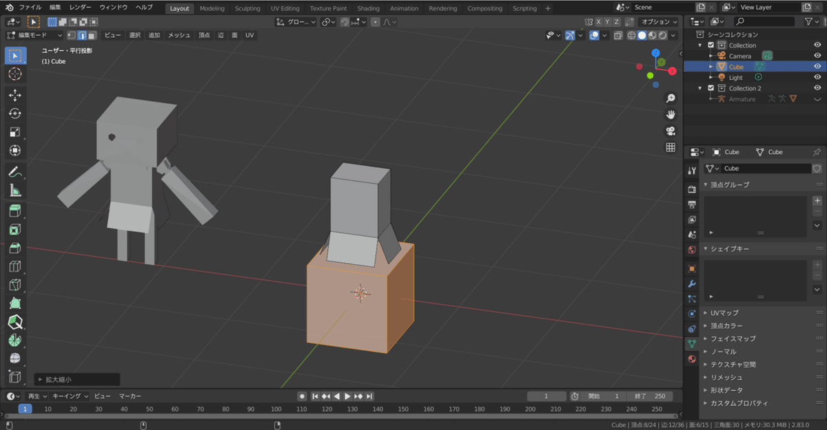Viewport: 827px width, 430px height.
Task: Select the Poly Build tool
Action: tap(15, 303)
